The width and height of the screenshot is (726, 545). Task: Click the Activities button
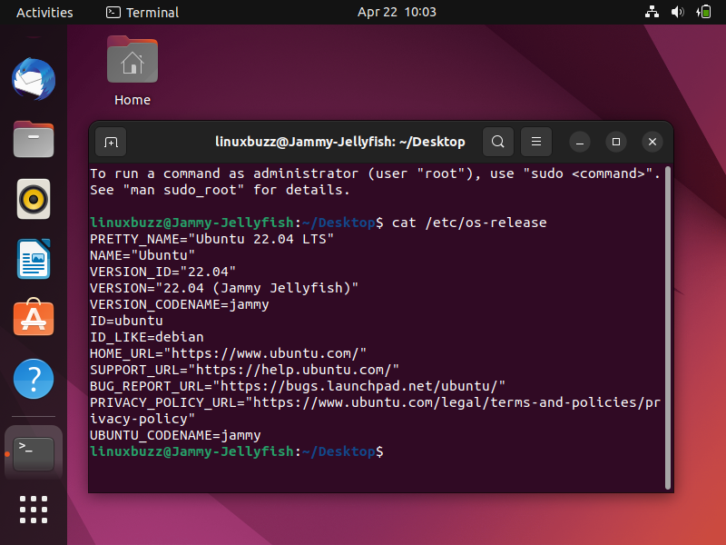coord(44,12)
